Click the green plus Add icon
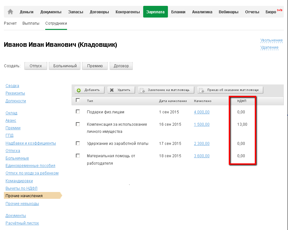This screenshot has height=230, width=288. [x=79, y=90]
